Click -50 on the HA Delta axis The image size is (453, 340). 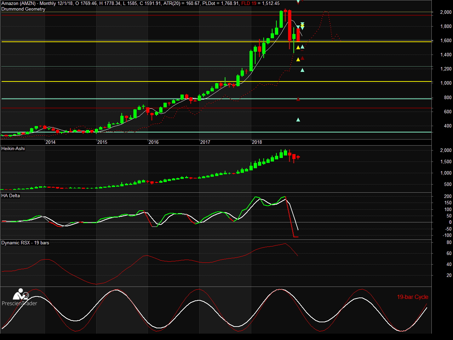tap(448, 229)
